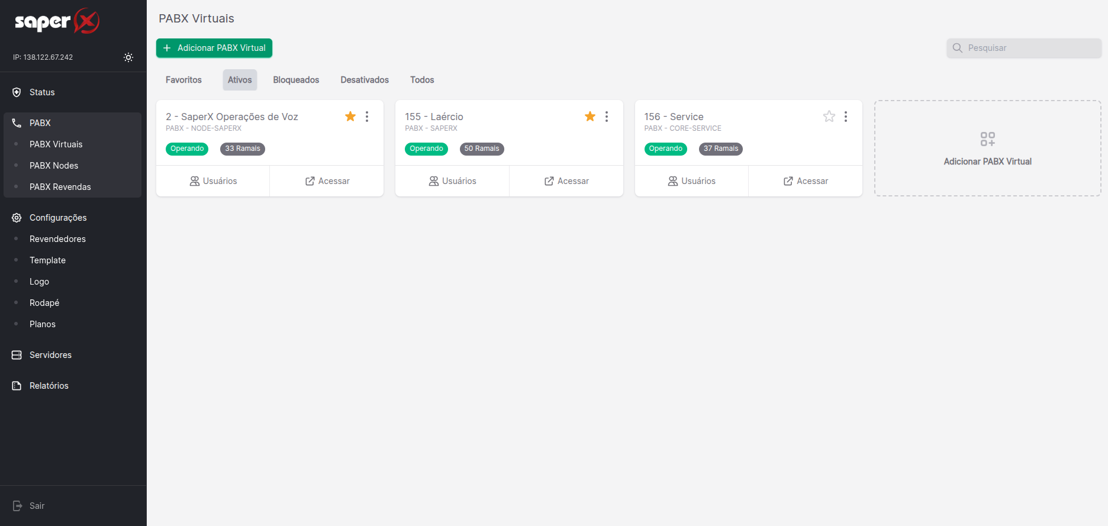Focus the Pesquisar search field
This screenshot has width=1108, height=526.
coord(1031,48)
